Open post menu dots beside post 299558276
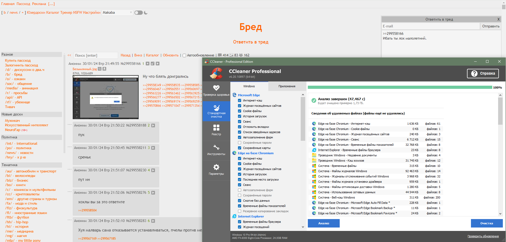This screenshot has height=242, width=506. point(70,192)
